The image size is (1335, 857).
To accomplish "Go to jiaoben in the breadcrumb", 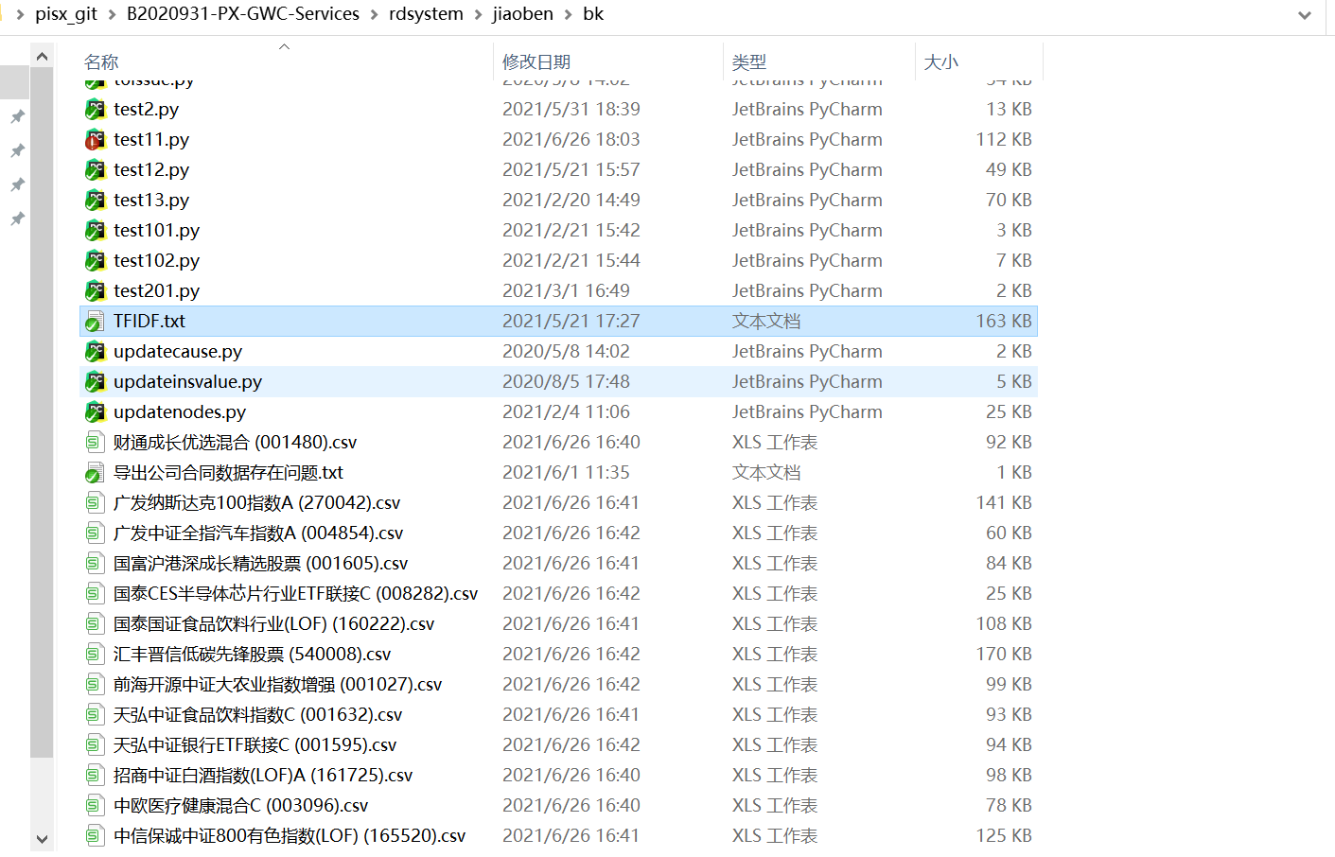I will [x=523, y=14].
